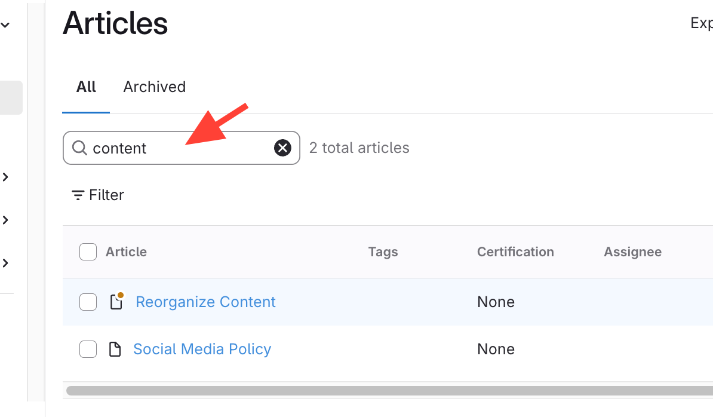Click the Filter lines icon
Screen dimensions: 713x417
[x=78, y=195]
